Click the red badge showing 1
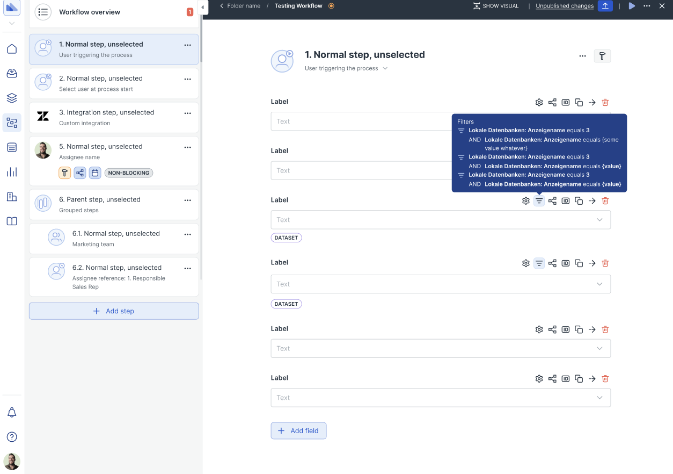The image size is (673, 474). click(x=190, y=12)
